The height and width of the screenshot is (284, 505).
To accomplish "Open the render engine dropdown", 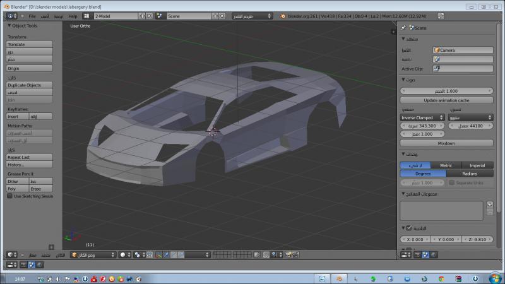I will (252, 16).
